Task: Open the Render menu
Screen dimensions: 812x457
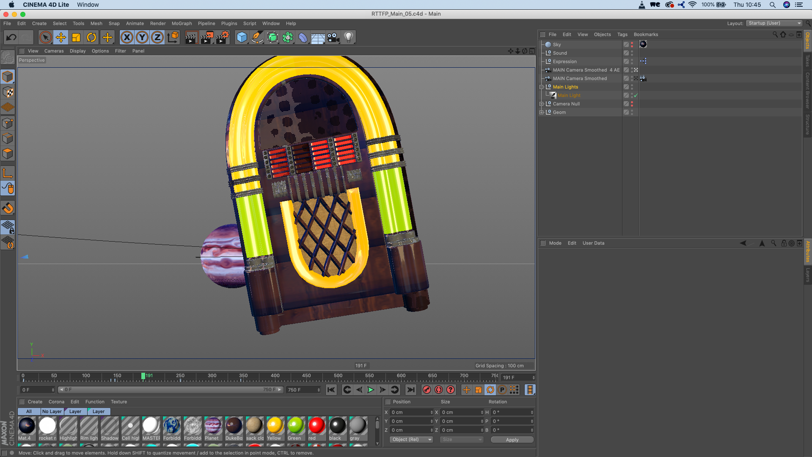Action: [158, 24]
